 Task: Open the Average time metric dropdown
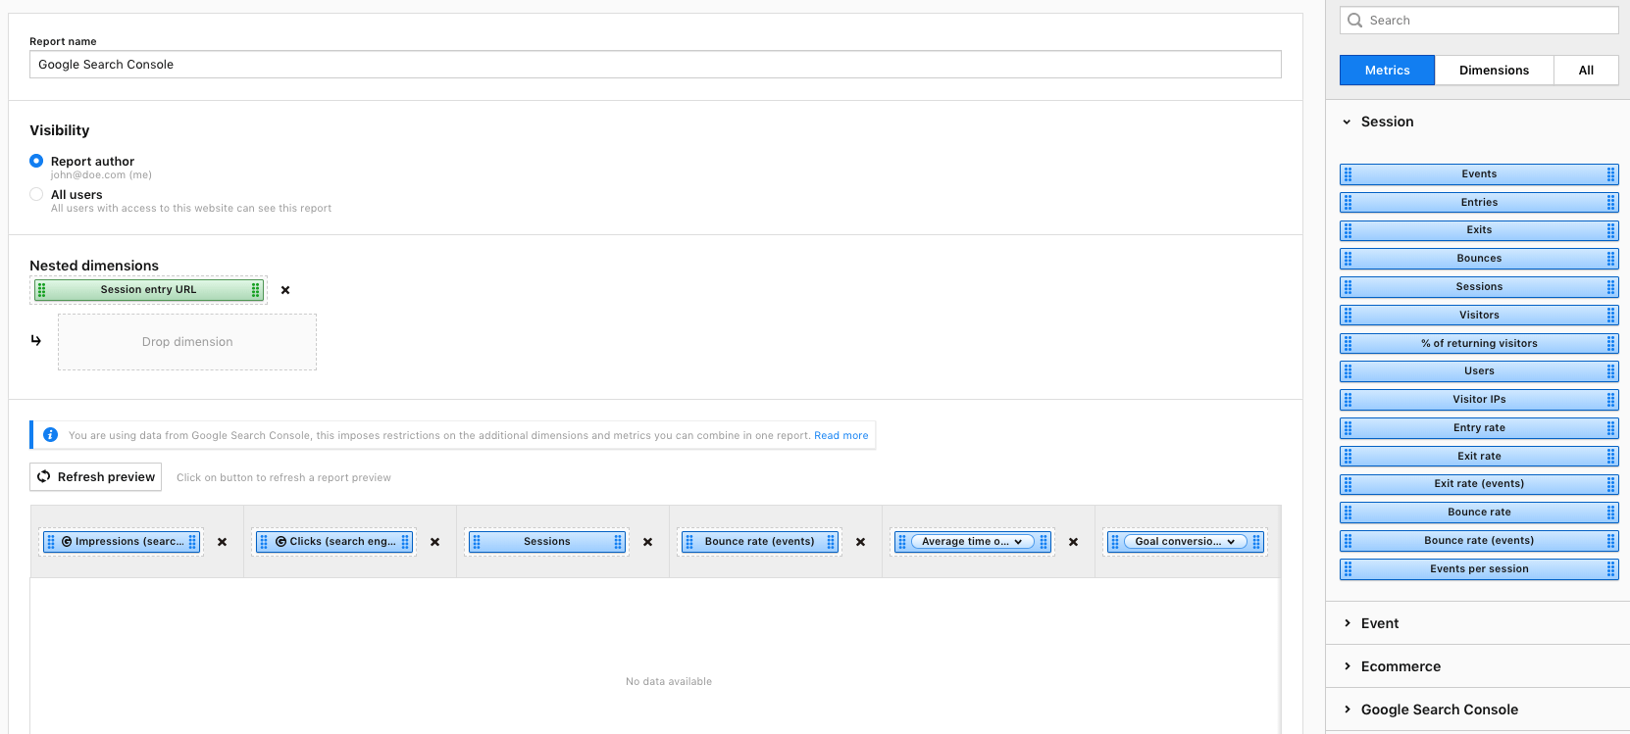[1017, 542]
